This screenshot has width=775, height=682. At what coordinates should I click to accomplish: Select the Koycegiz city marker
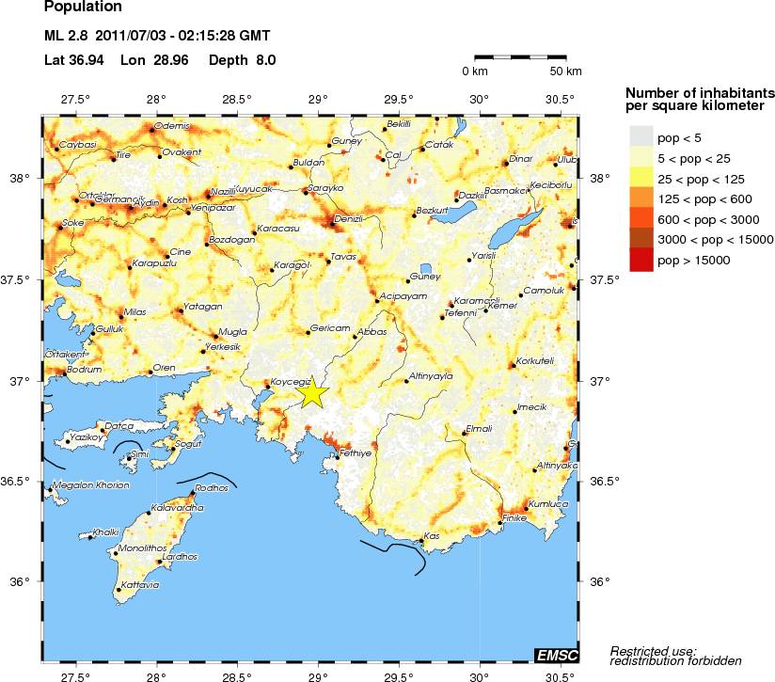pos(267,387)
